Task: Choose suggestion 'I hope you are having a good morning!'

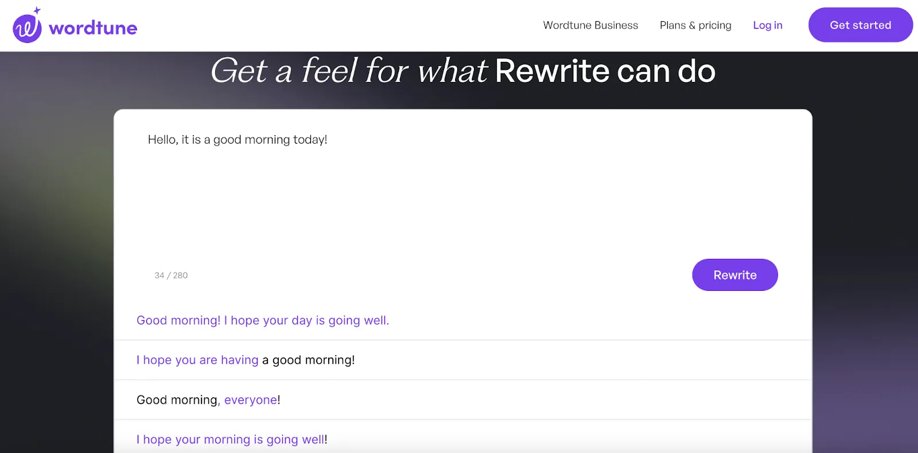Action: [x=463, y=360]
